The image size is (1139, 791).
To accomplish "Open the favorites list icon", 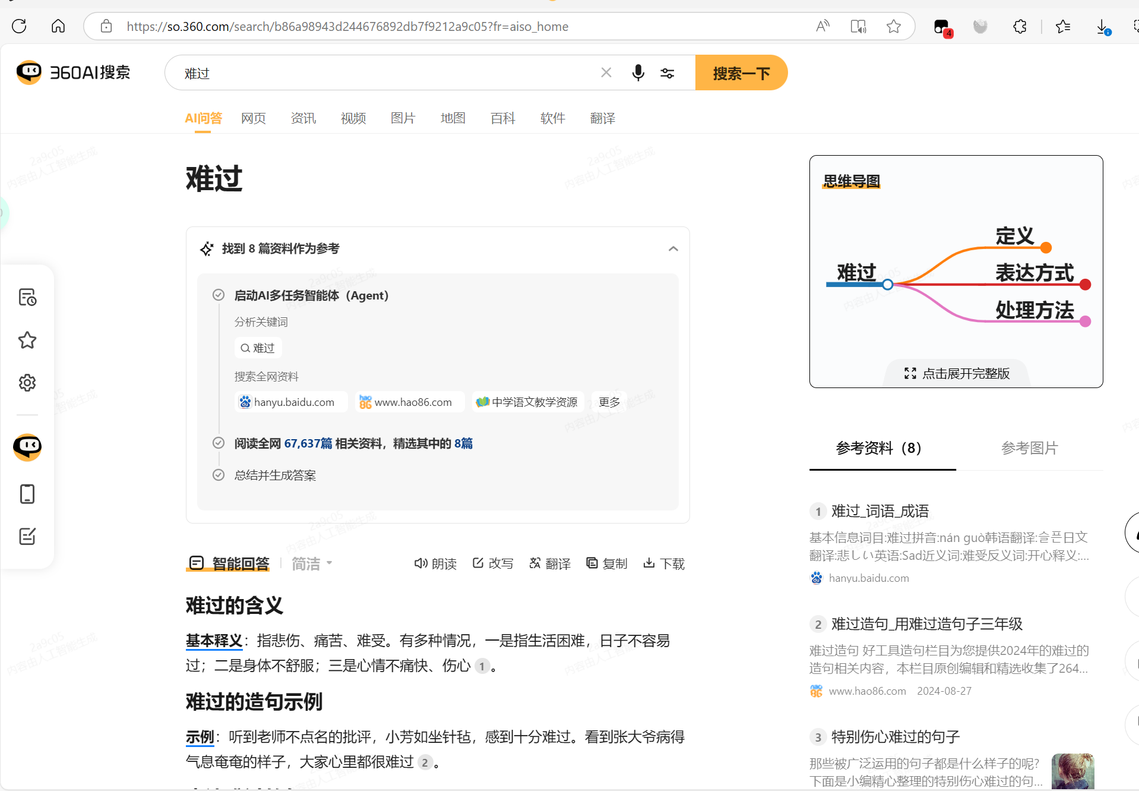I will (1063, 26).
